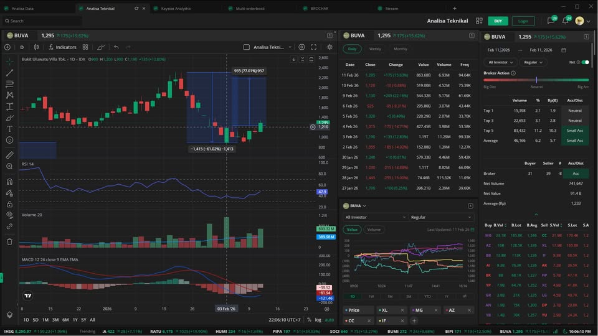Click the Login button
Viewport: 598px width, 336px height.
(x=523, y=21)
